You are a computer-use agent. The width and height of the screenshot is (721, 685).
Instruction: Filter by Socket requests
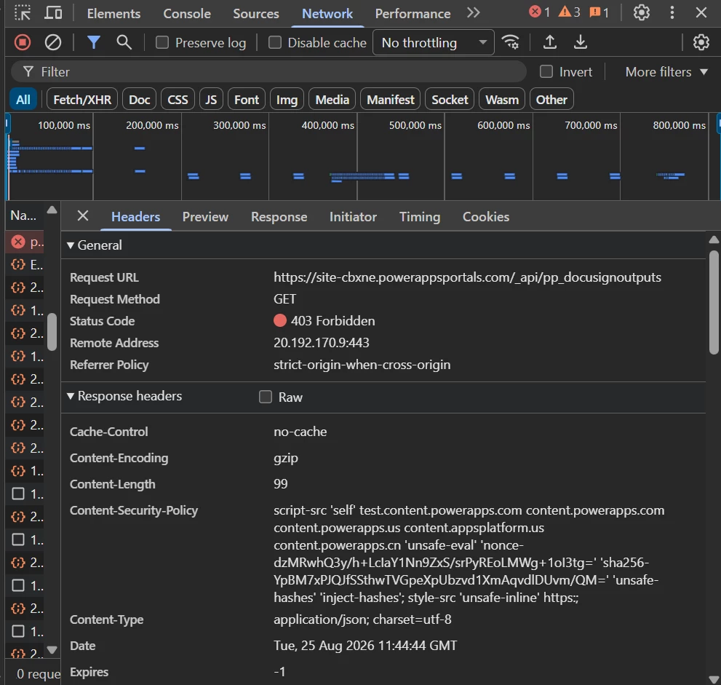coord(449,100)
